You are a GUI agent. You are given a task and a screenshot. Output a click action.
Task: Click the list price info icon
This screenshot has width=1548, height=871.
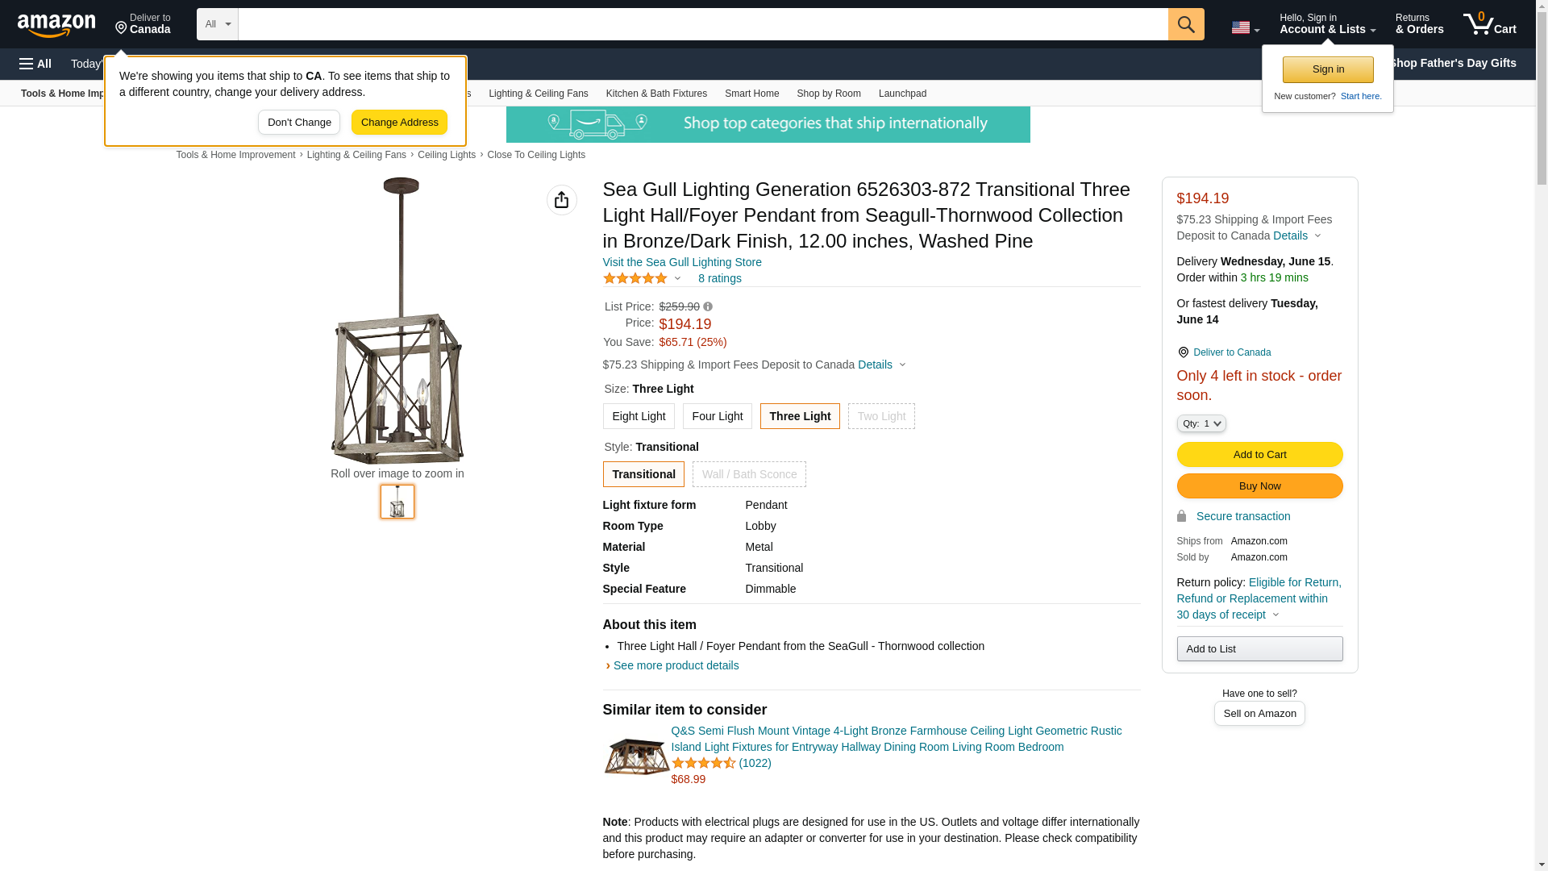click(708, 306)
